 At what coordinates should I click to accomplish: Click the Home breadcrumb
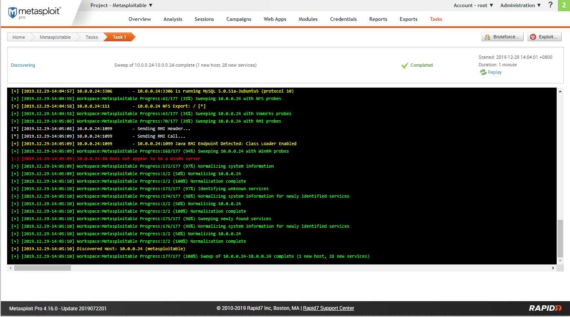pos(19,37)
